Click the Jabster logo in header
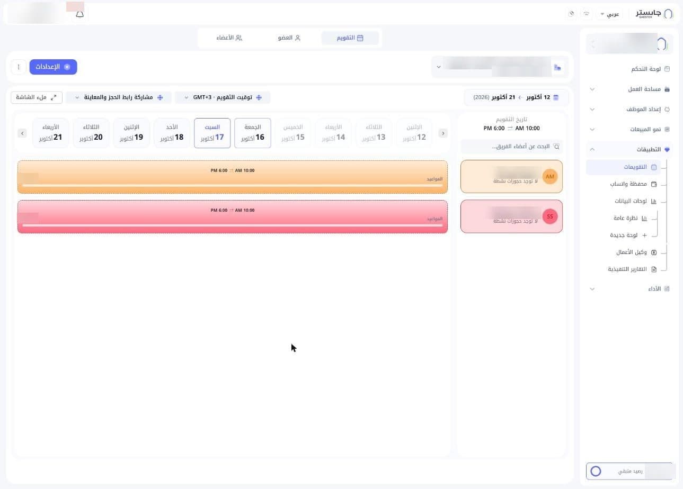The width and height of the screenshot is (683, 489). (654, 13)
